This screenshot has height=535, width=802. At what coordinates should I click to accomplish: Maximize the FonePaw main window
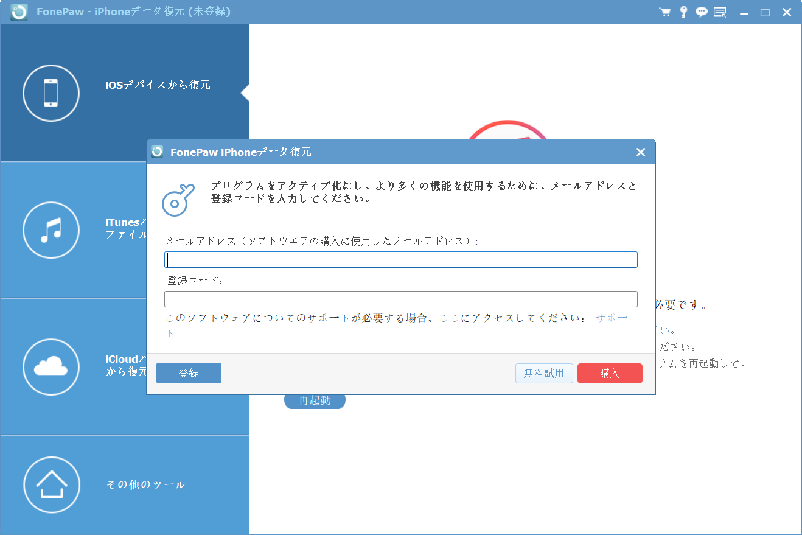(765, 12)
